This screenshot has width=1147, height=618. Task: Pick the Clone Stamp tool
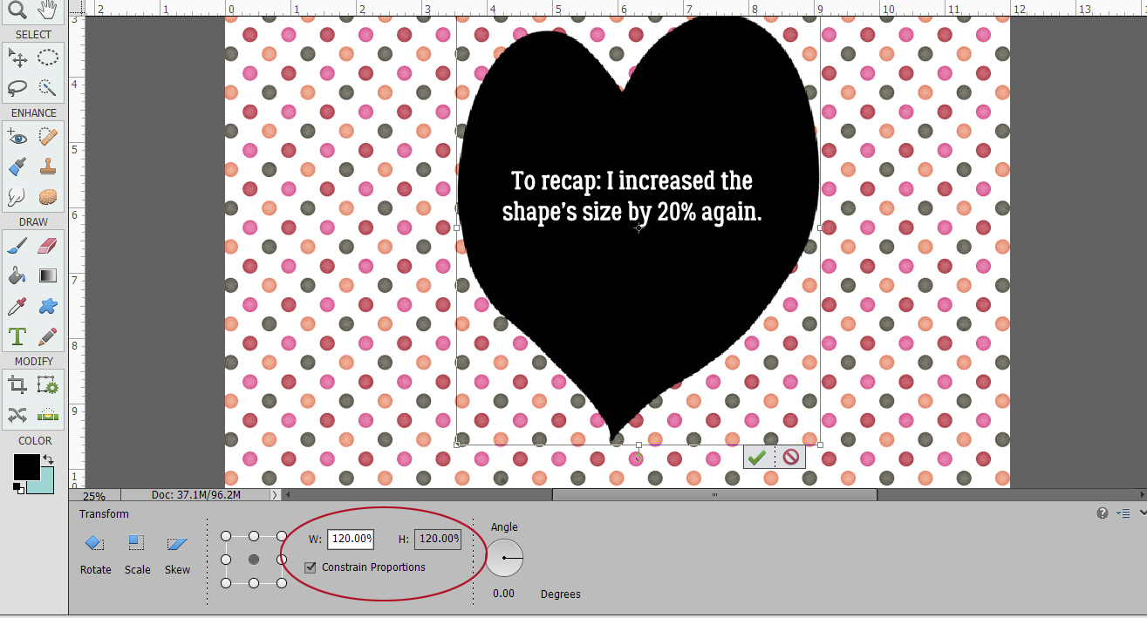(48, 166)
